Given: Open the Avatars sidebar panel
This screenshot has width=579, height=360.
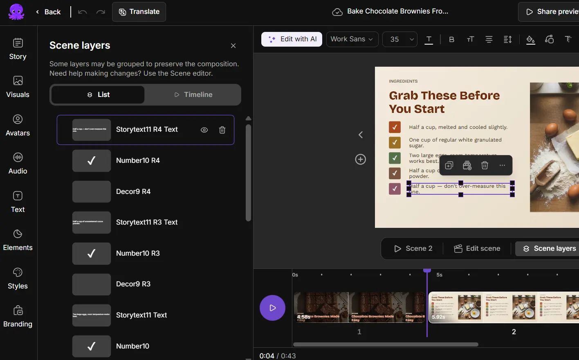Looking at the screenshot, I should pos(18,126).
